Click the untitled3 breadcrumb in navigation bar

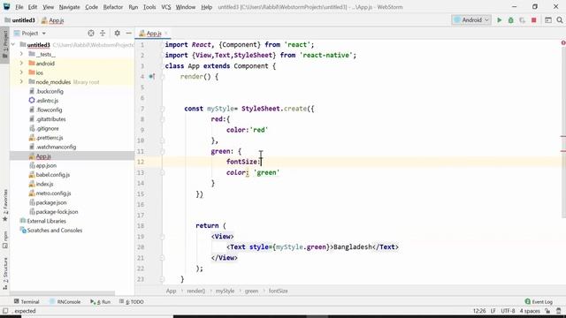click(19, 20)
